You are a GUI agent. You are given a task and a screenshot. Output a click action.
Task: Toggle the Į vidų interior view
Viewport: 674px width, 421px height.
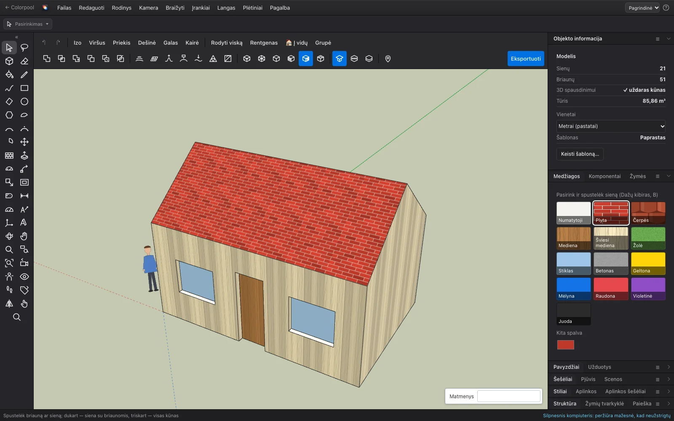pyautogui.click(x=297, y=43)
